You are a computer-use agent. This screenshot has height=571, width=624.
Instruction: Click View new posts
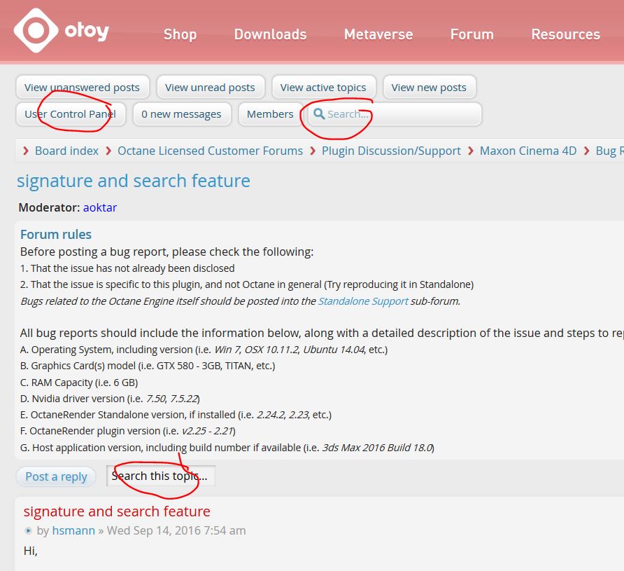[429, 88]
